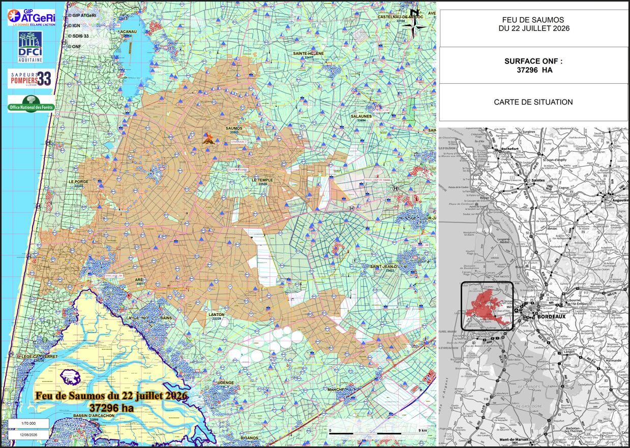Click the GIP ATGeRi logo
This screenshot has height=448, width=630.
click(x=32, y=17)
